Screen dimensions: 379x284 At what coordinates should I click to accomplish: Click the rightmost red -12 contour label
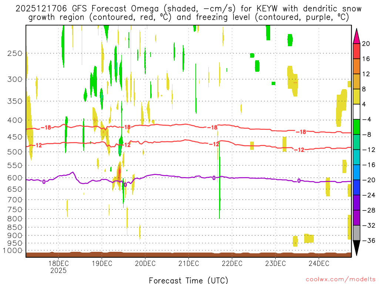click(x=299, y=150)
